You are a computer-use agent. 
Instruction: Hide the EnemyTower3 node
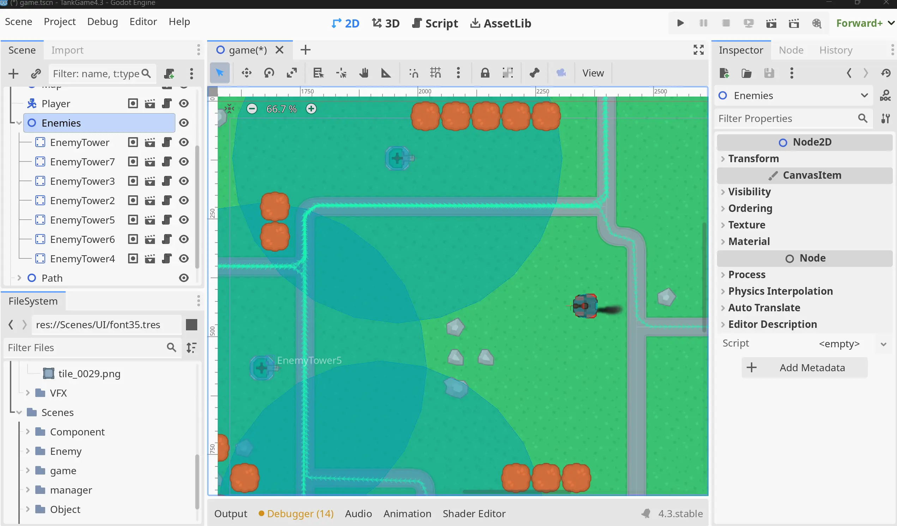[x=184, y=181]
